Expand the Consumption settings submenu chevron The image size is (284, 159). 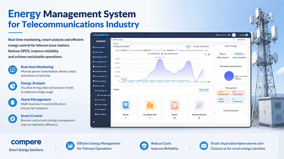109,109
